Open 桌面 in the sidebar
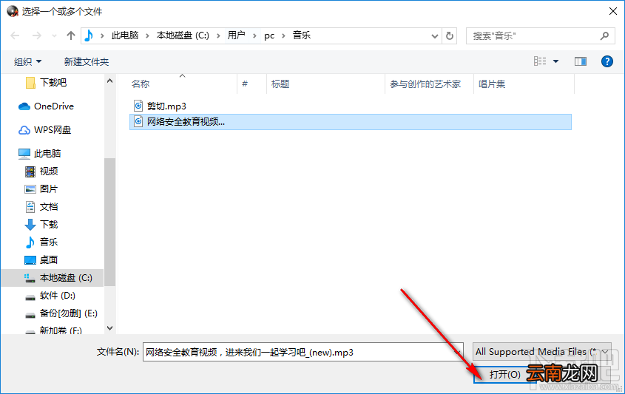The image size is (625, 394). coord(49,259)
